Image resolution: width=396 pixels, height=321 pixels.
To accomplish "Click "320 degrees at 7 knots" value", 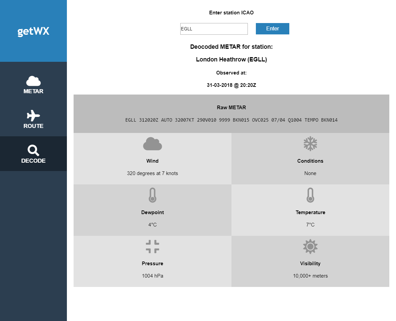I will 153,173.
